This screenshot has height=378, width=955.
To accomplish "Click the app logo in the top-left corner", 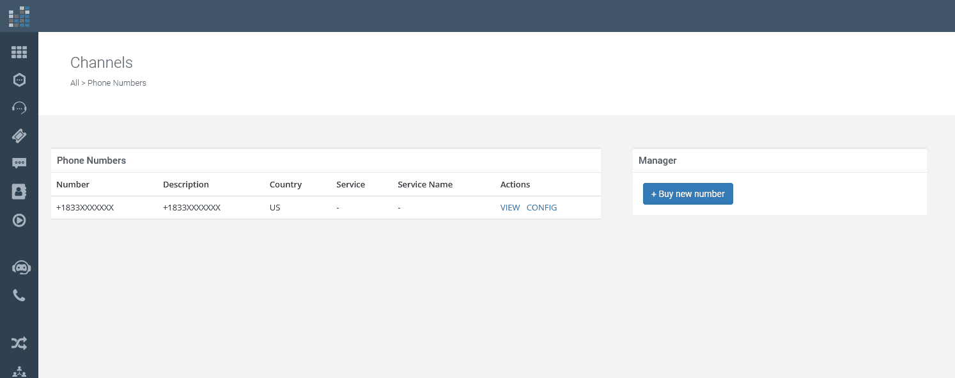I will pyautogui.click(x=19, y=16).
